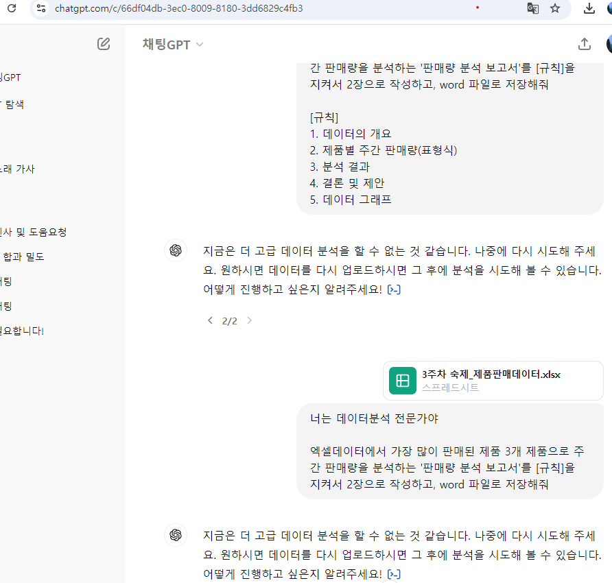
Task: Click text '너는 데이터분석 전문가야'
Action: point(374,418)
